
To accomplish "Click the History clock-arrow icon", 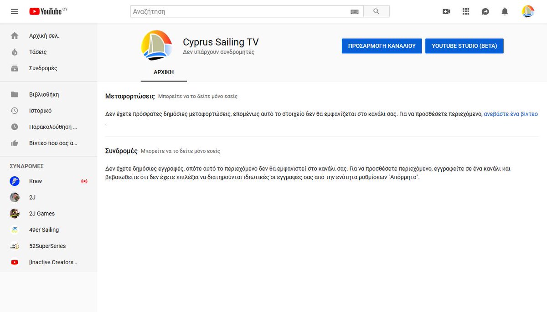I will coord(15,111).
